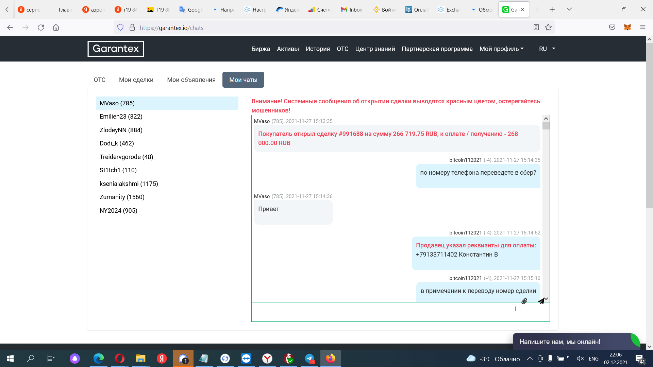Open File Explorer from taskbar
The height and width of the screenshot is (367, 653).
coord(141,359)
